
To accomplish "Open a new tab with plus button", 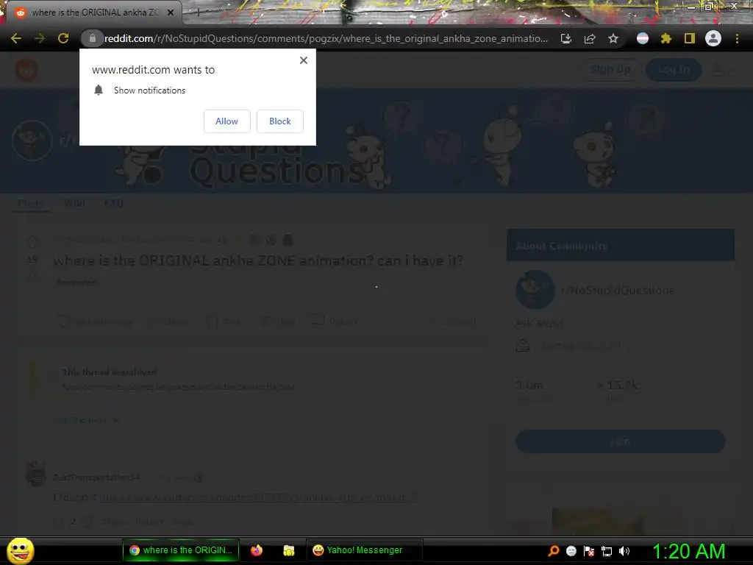I will [199, 13].
